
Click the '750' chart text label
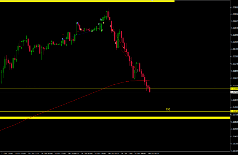pyautogui.click(x=168, y=109)
